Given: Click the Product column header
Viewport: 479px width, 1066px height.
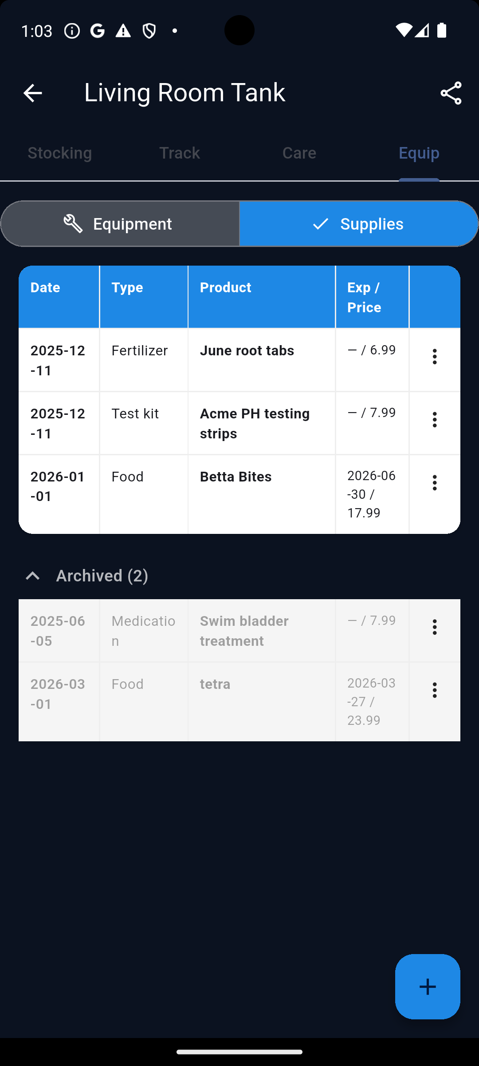Looking at the screenshot, I should (225, 288).
